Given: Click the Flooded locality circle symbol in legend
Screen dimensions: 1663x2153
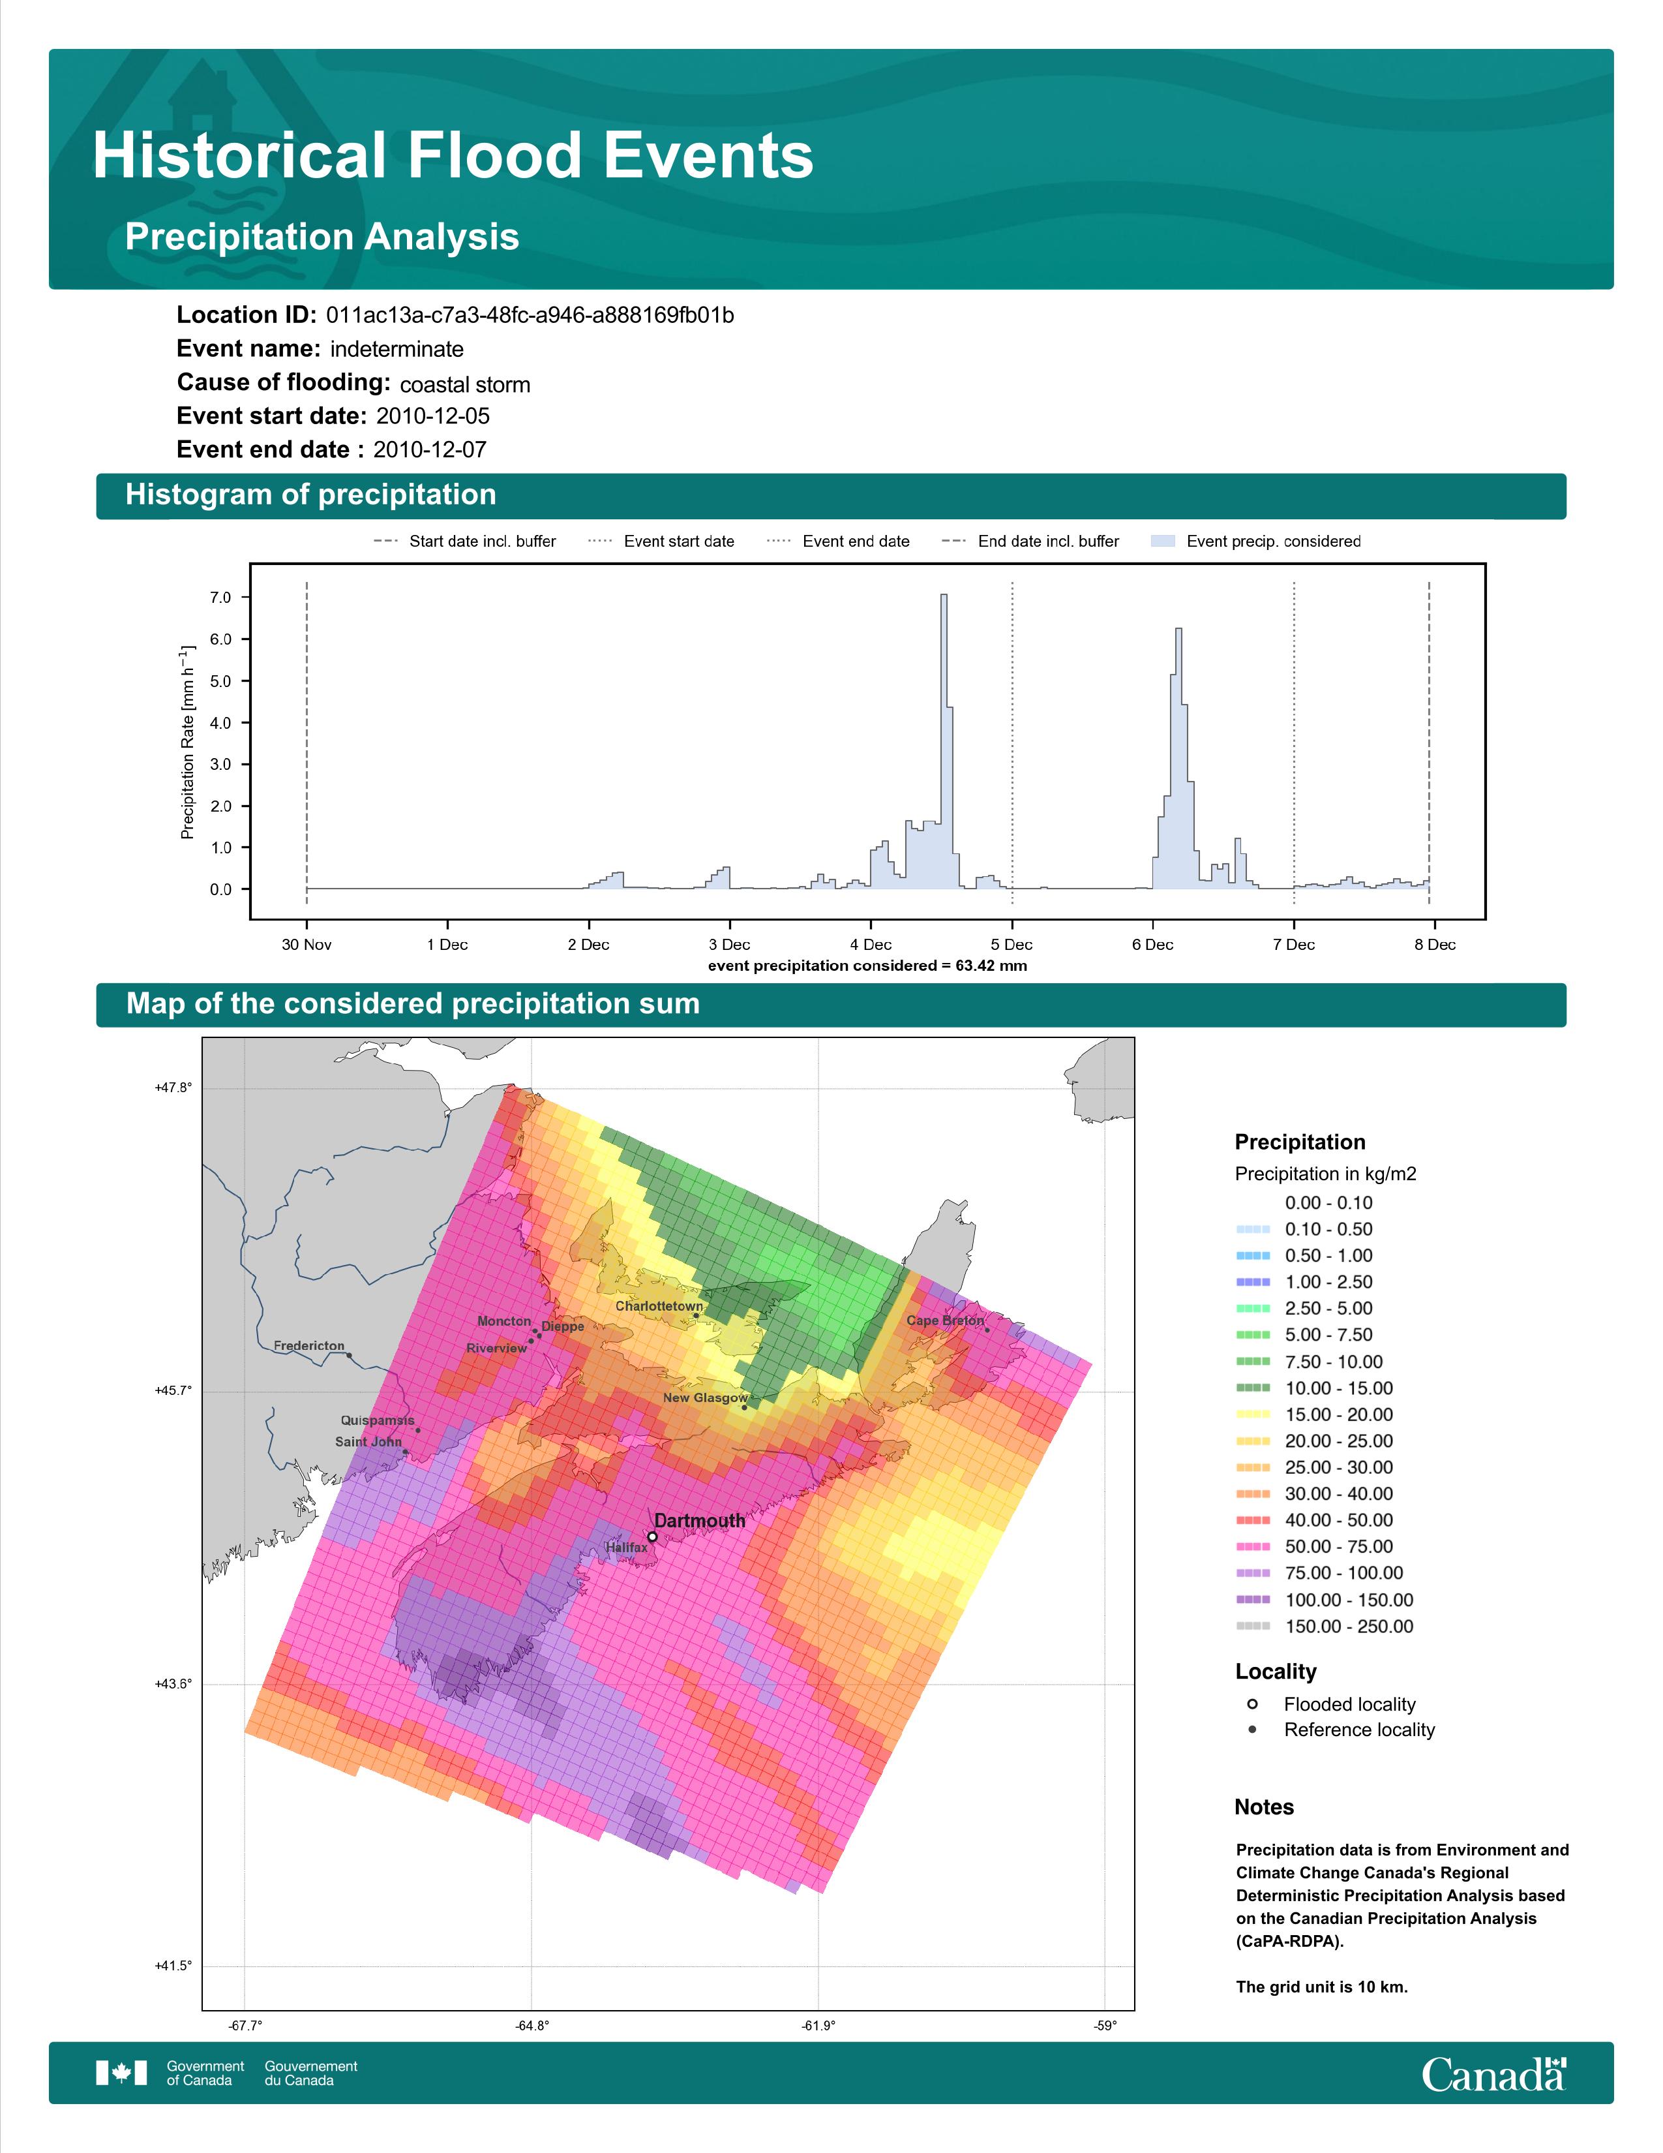Looking at the screenshot, I should coord(1252,1703).
